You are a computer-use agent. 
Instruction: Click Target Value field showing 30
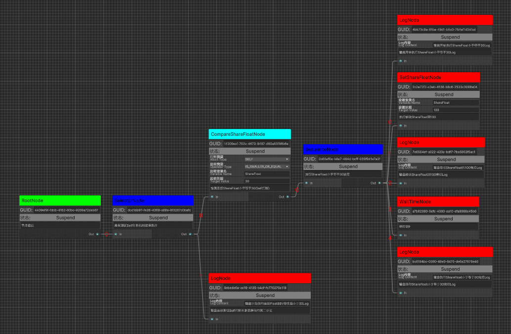(x=266, y=181)
